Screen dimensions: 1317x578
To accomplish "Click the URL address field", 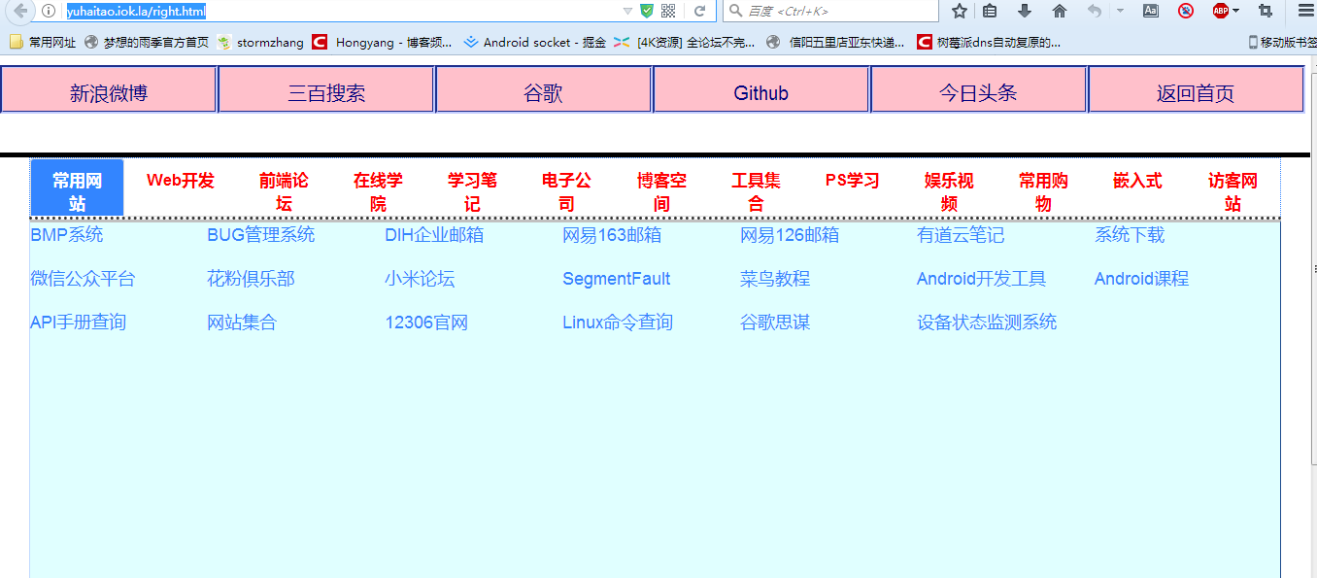I will (340, 11).
